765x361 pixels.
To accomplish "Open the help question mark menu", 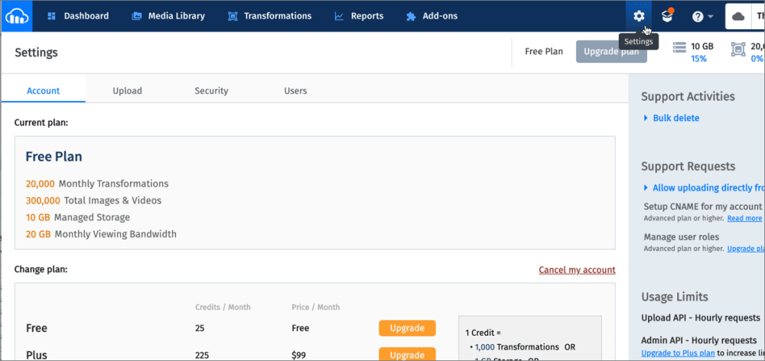I will (702, 16).
